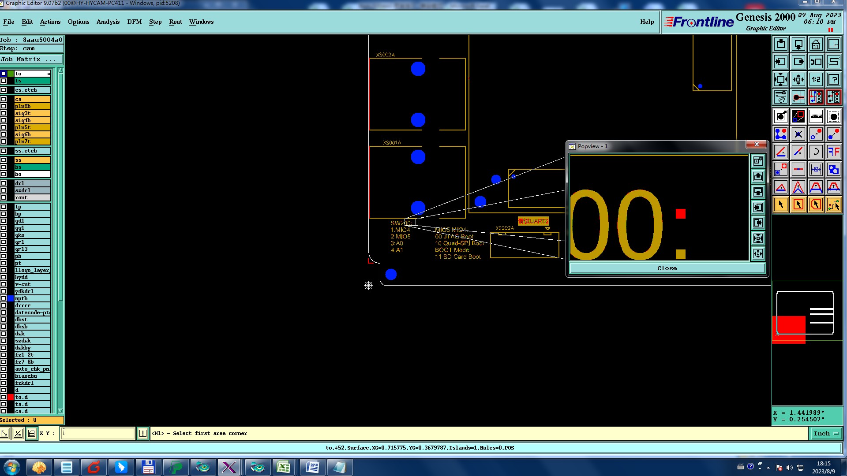Open the Inch units dropdown
Image resolution: width=847 pixels, height=476 pixels.
click(x=826, y=434)
